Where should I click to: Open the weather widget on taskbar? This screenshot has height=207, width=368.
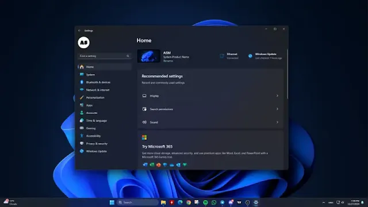click(10, 202)
